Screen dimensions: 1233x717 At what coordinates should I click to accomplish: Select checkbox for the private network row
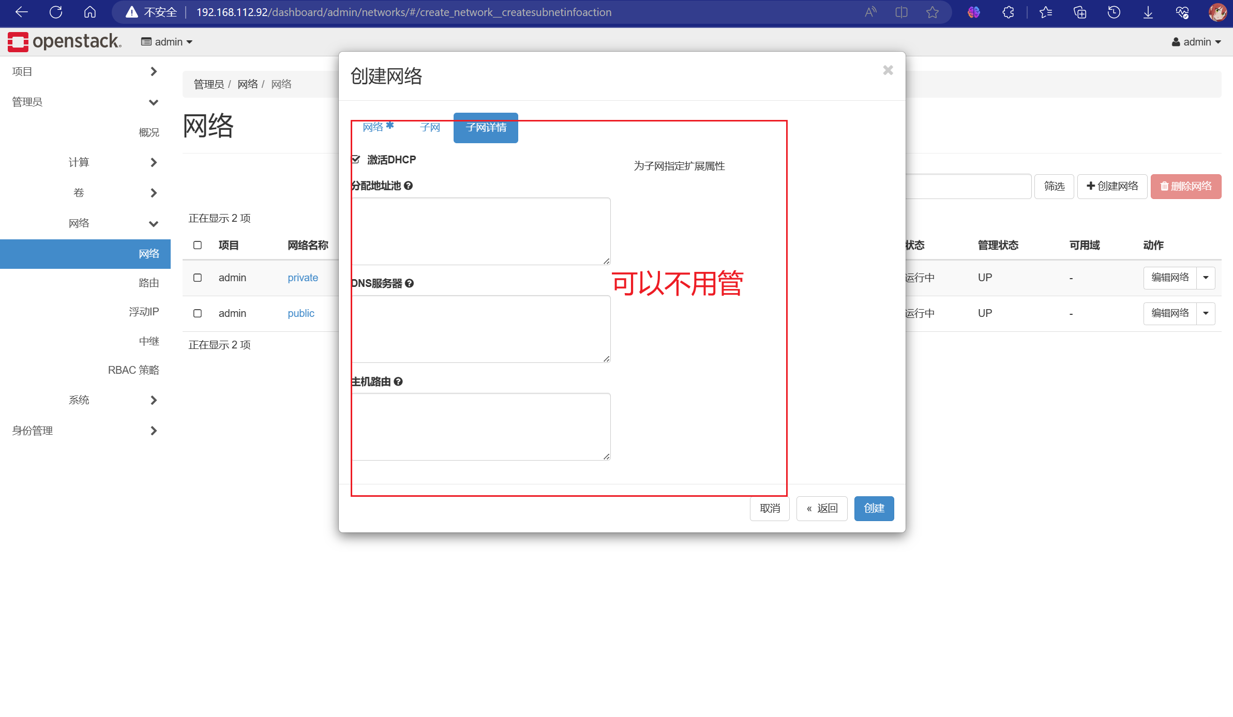198,278
